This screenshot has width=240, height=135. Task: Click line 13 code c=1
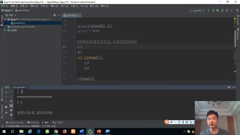79,47
